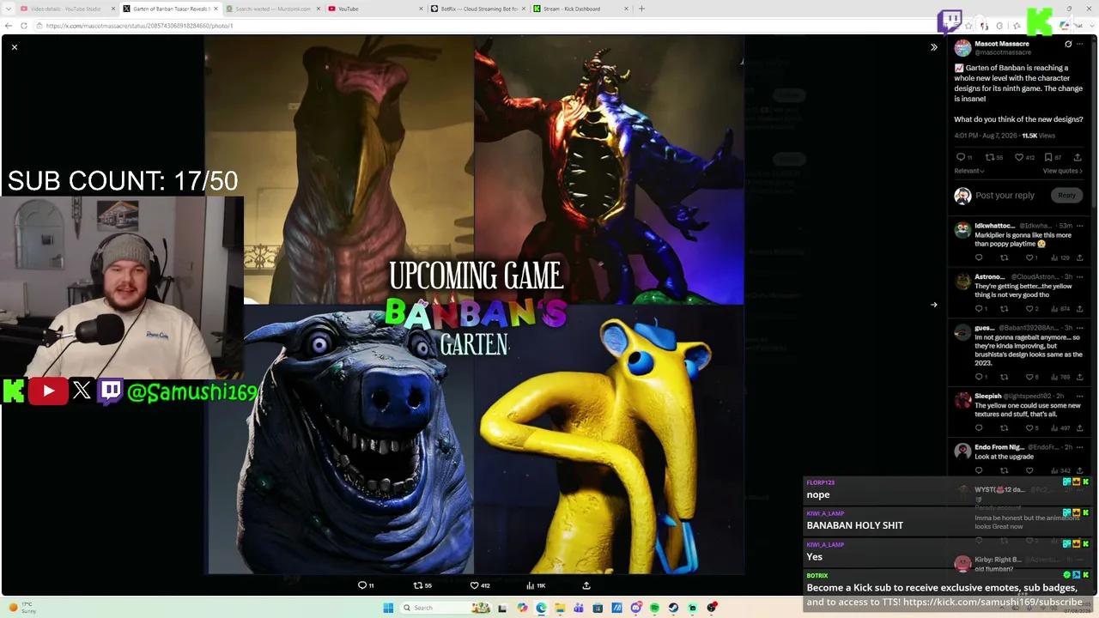1099x618 pixels.
Task: Reload the page in browser
Action: 24,26
